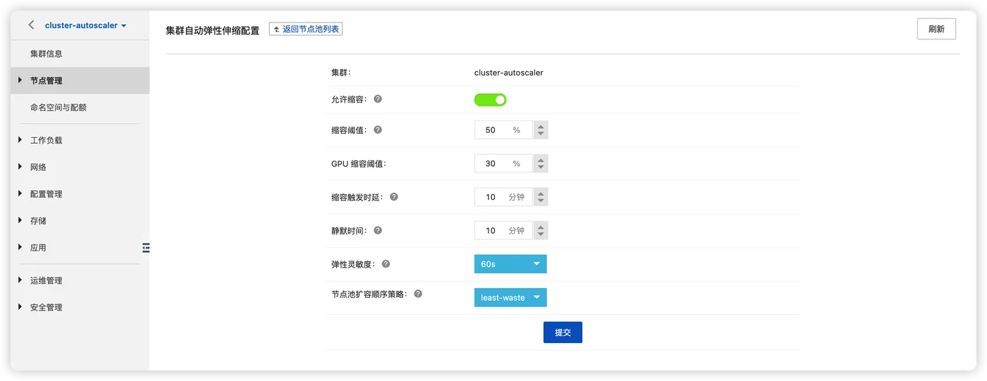Increase 缩容阈值 with the up arrow
Viewport: 987px width, 381px height.
(541, 126)
